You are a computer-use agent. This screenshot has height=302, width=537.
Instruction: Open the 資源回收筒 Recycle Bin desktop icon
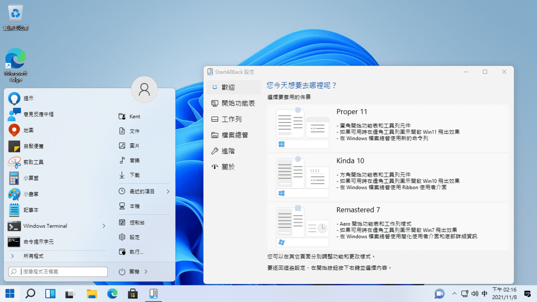pos(16,14)
